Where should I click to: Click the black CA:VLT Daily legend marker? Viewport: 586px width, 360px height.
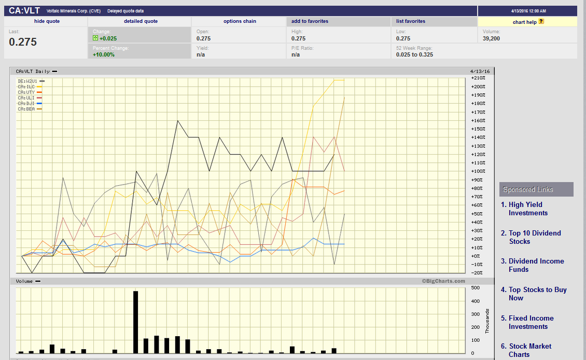(x=54, y=71)
